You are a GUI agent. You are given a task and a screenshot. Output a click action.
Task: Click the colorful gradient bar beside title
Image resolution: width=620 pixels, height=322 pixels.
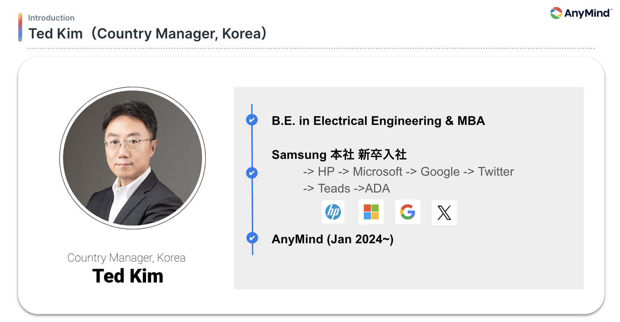click(20, 27)
